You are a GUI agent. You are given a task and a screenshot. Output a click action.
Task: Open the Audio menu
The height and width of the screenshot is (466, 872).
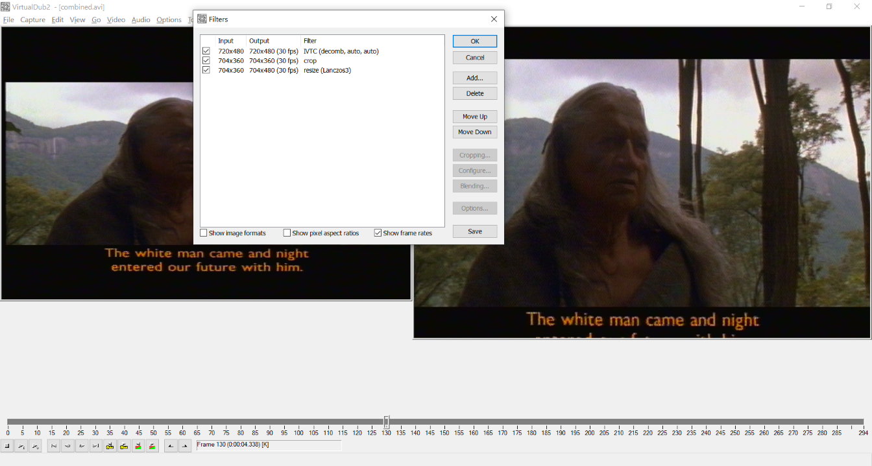pyautogui.click(x=141, y=19)
